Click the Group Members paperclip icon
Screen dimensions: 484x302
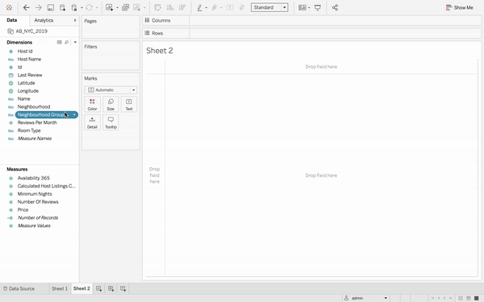(x=215, y=7)
